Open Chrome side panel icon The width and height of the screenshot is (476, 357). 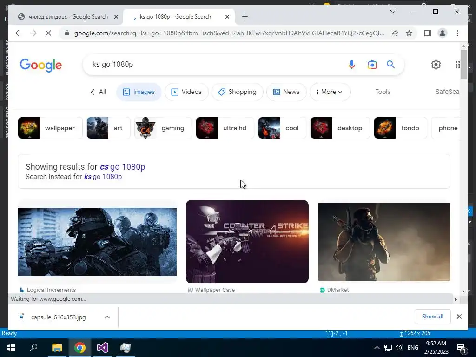(x=428, y=33)
